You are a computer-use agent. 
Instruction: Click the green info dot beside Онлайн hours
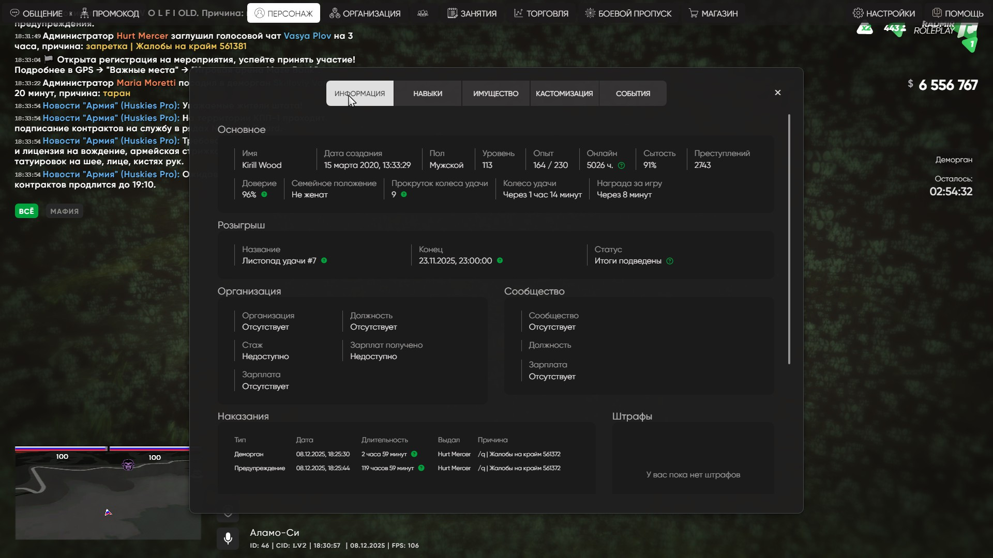tap(621, 165)
